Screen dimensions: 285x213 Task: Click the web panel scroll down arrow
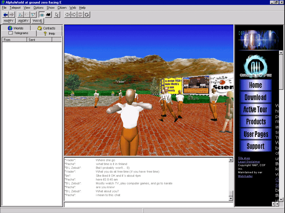click(281, 200)
